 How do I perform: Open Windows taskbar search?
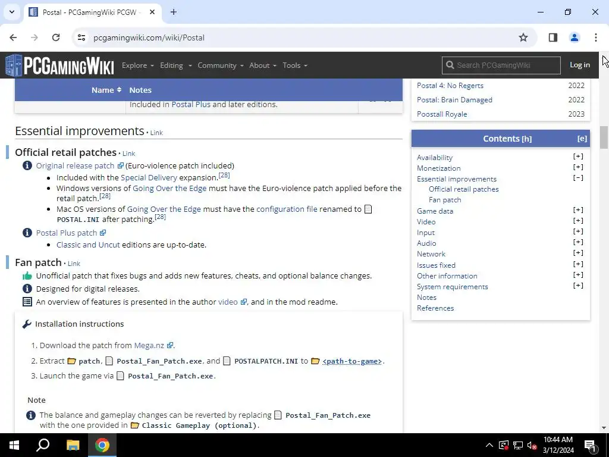click(x=43, y=445)
